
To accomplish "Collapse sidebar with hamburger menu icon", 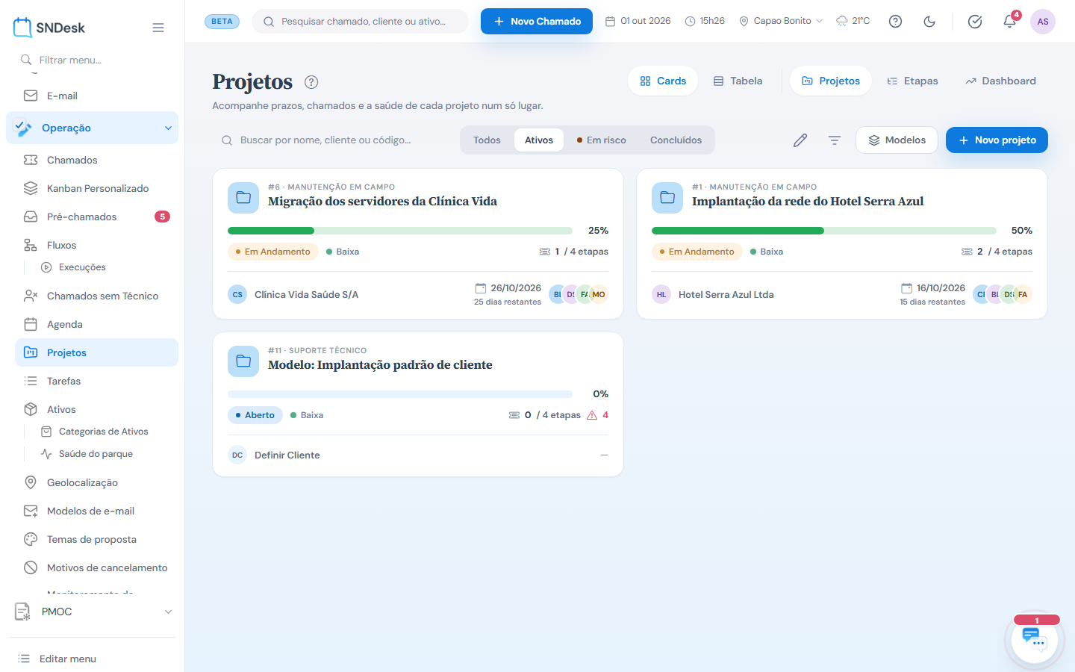I will click(x=158, y=28).
